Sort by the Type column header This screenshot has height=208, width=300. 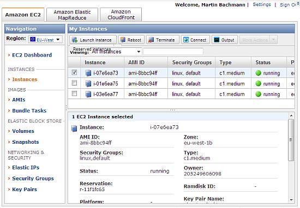coord(233,62)
